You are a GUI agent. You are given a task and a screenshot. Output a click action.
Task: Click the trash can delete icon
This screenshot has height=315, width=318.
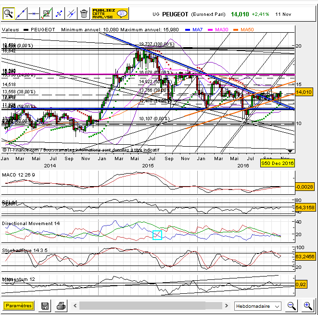pos(84,13)
